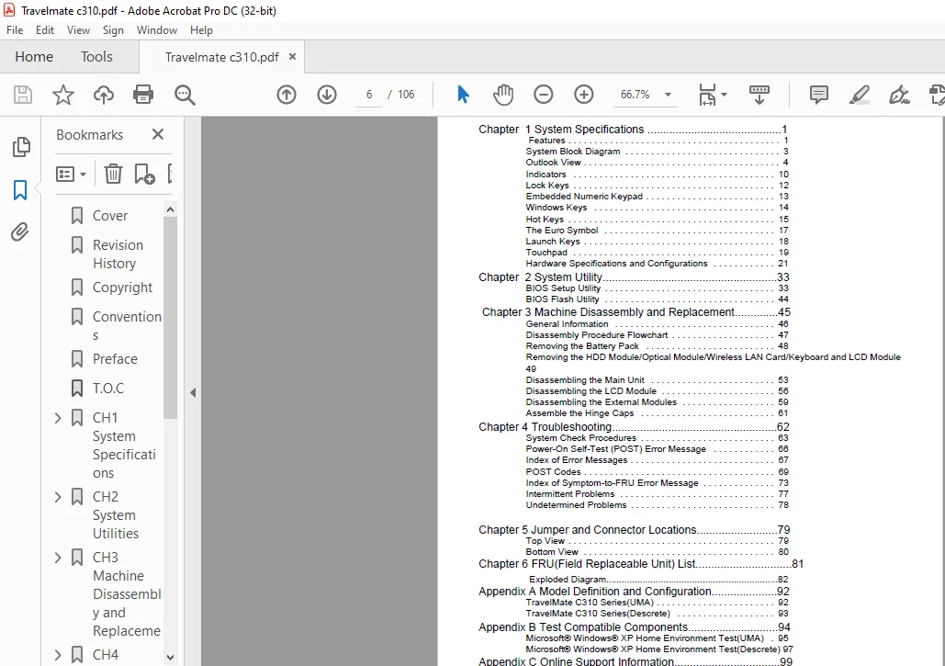Close the Travelmate c310.pdf tab
Viewport: 945px width, 666px height.
(292, 57)
